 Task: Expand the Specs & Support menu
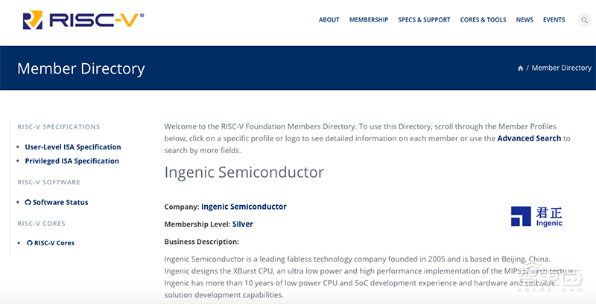(x=424, y=20)
